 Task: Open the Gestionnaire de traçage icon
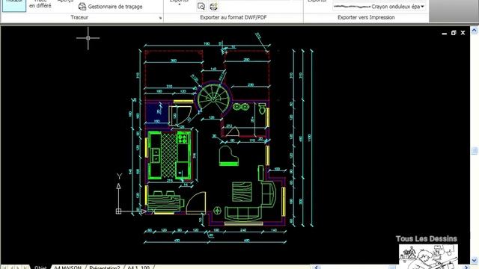(x=82, y=7)
